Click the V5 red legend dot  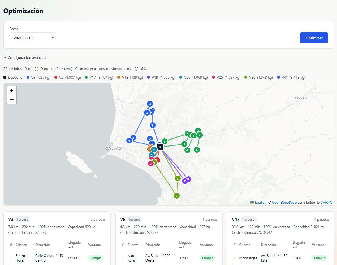coord(56,77)
